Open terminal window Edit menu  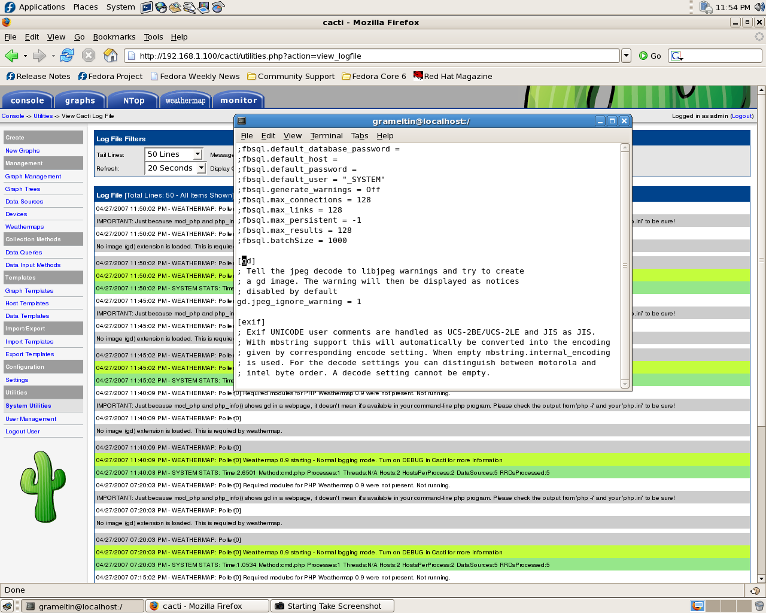269,136
